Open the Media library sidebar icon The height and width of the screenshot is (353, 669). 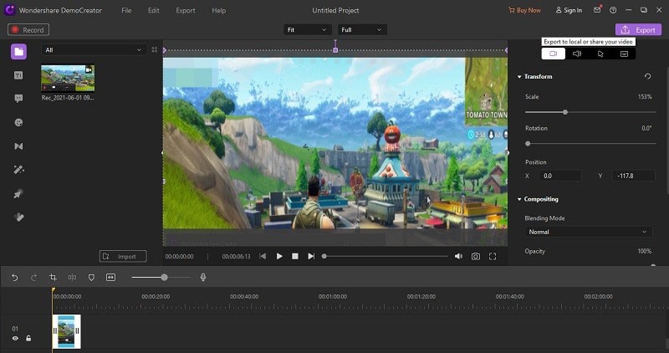pos(18,52)
